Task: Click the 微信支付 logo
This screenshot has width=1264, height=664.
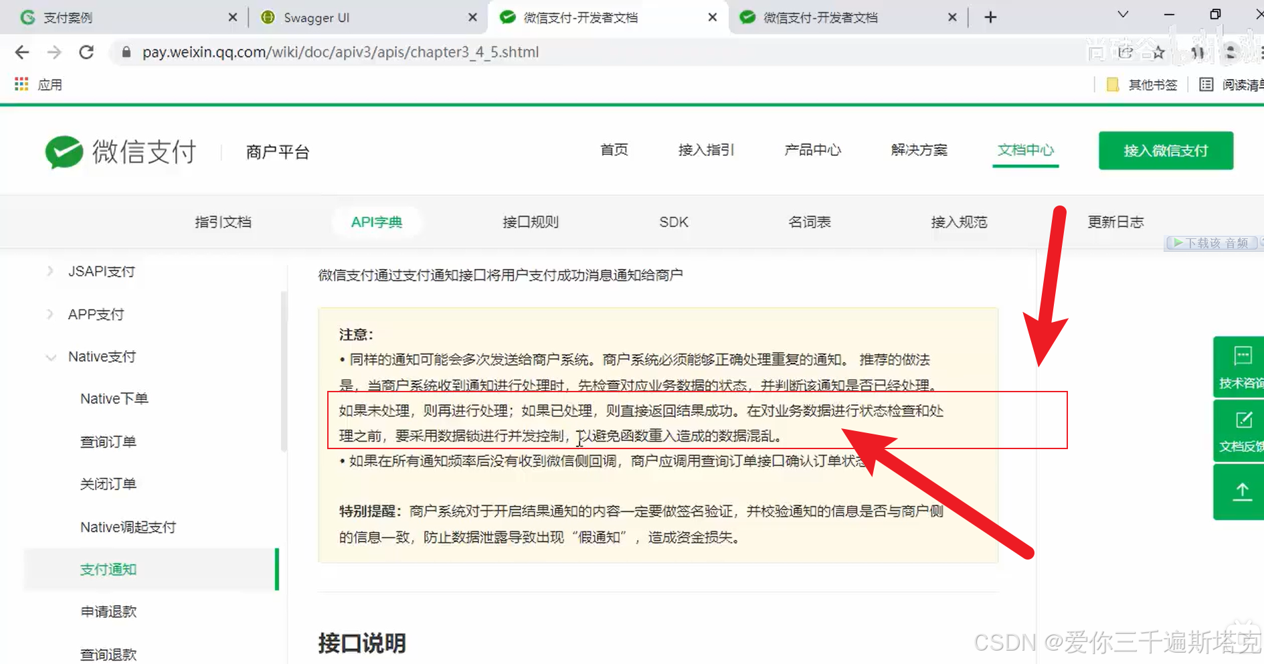Action: coord(120,151)
